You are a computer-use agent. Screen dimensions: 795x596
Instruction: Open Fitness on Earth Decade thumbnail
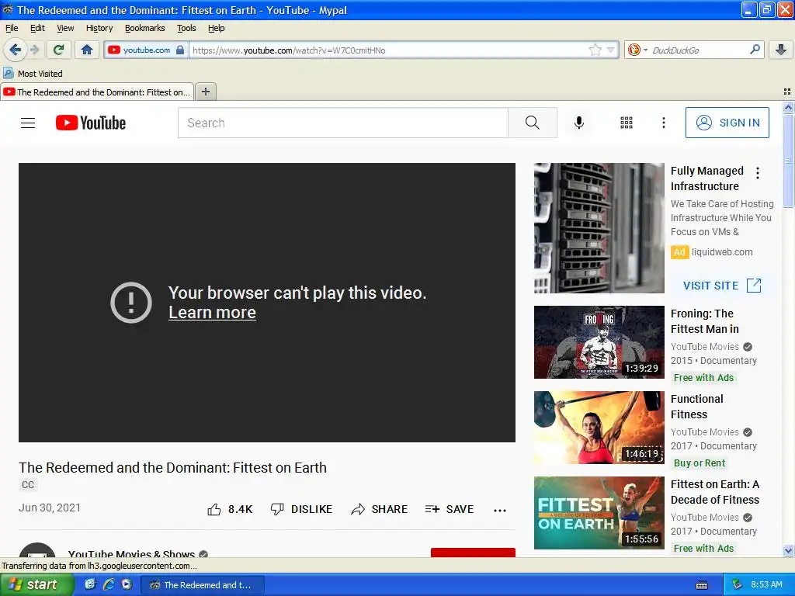tap(599, 513)
